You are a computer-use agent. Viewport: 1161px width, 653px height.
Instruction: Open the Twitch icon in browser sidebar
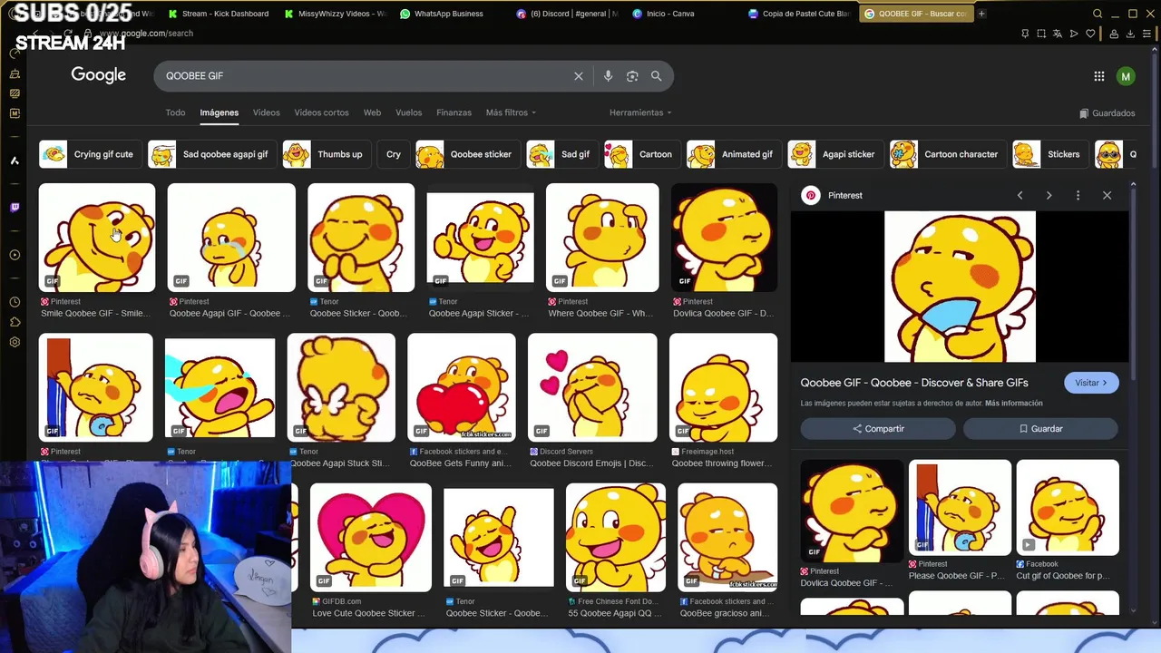tap(15, 208)
